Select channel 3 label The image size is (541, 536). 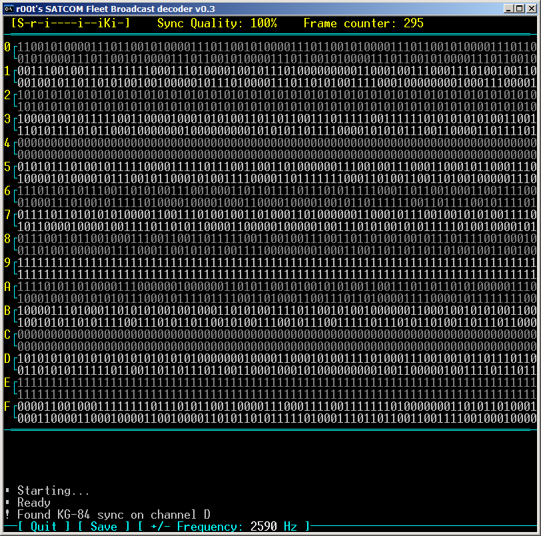point(7,119)
